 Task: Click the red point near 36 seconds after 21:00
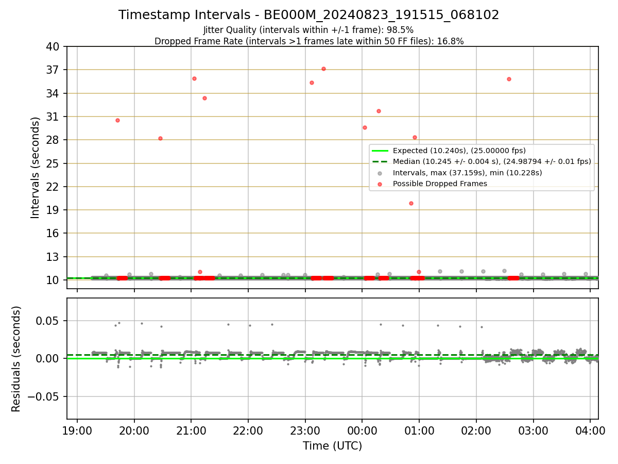(x=194, y=78)
